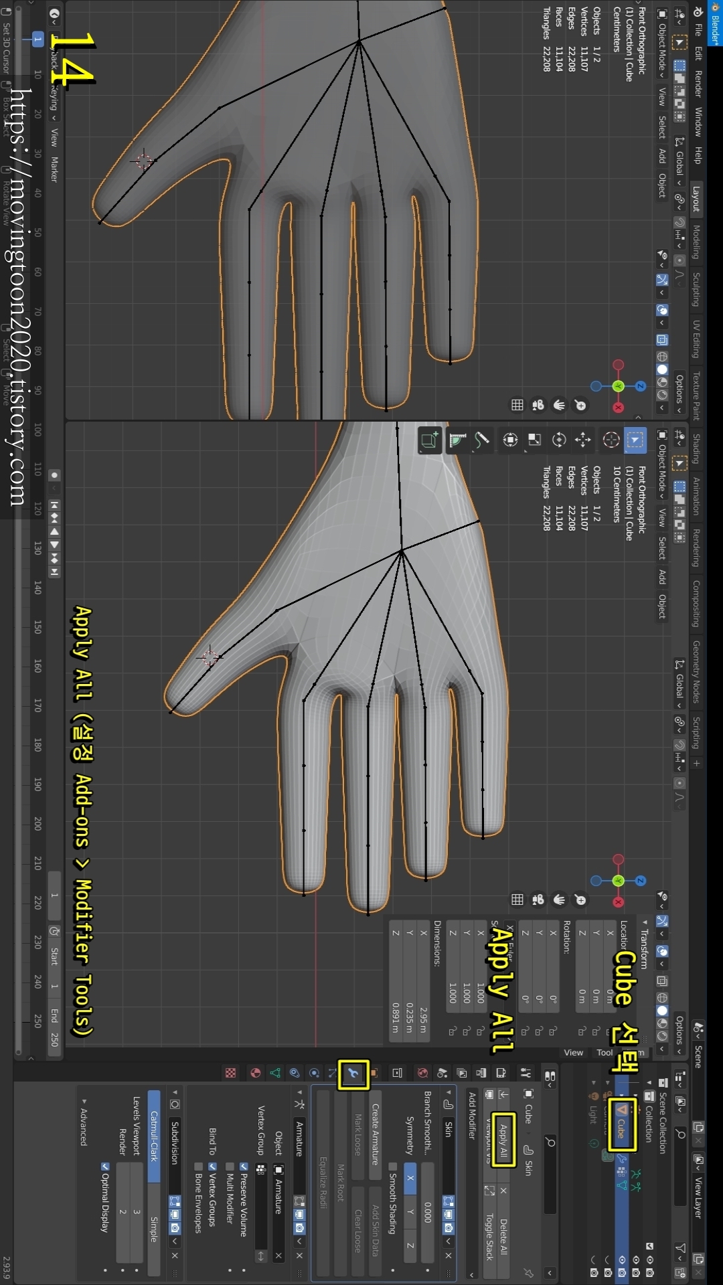Select the Simple subdivision type
This screenshot has width=723, height=1285.
click(153, 1229)
